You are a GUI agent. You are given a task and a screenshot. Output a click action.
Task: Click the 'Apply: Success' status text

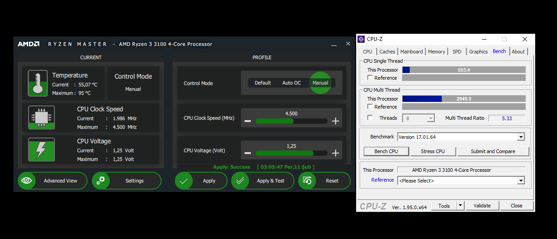232,167
